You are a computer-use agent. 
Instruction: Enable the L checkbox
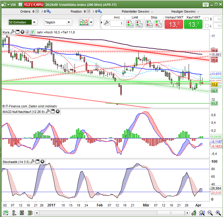coord(207,26)
